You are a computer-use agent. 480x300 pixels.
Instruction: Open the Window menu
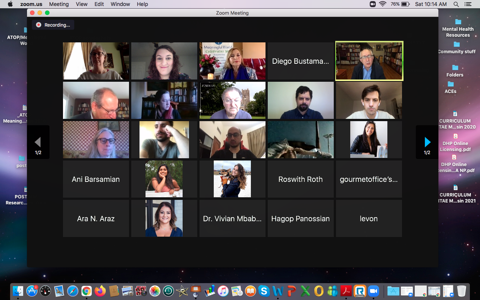coord(120,4)
